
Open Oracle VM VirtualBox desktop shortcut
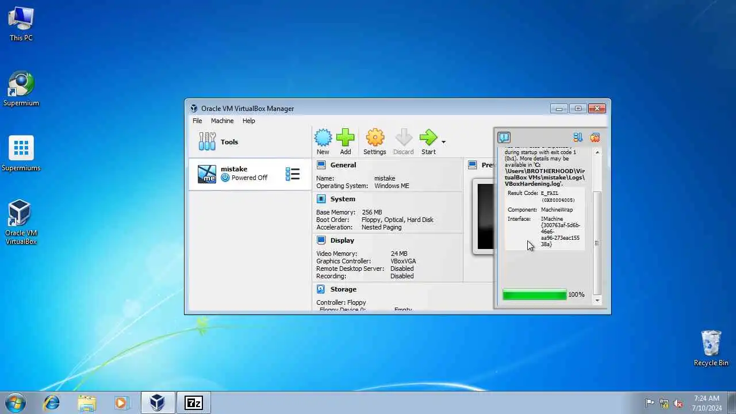pos(21,223)
